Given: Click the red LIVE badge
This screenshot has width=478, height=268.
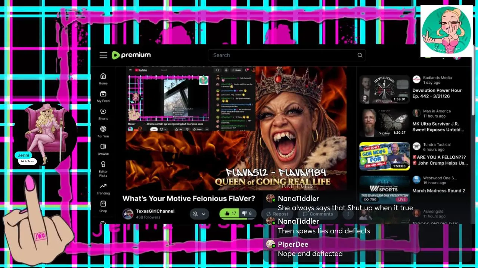Looking at the screenshot, I should pyautogui.click(x=402, y=200).
